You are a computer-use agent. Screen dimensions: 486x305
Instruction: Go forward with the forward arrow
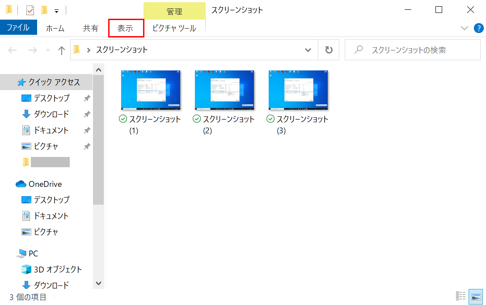point(33,50)
